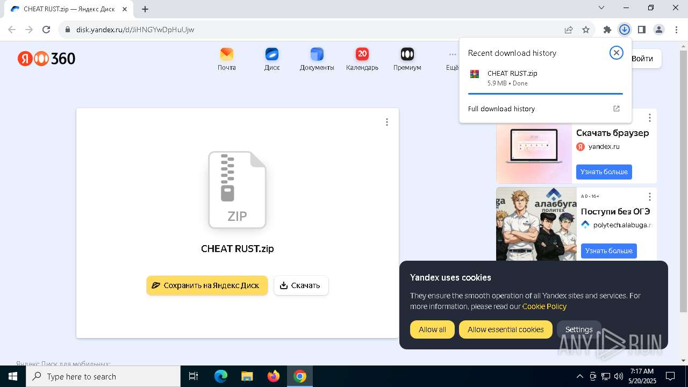Open the Почта mail service icon
The width and height of the screenshot is (688, 387).
tap(226, 59)
